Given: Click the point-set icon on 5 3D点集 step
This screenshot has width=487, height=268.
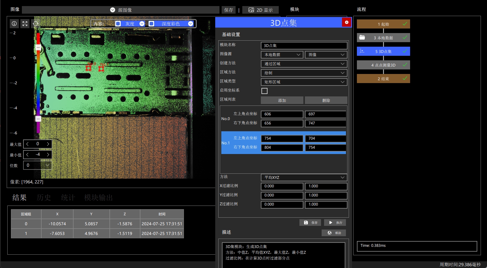Looking at the screenshot, I should click(362, 51).
